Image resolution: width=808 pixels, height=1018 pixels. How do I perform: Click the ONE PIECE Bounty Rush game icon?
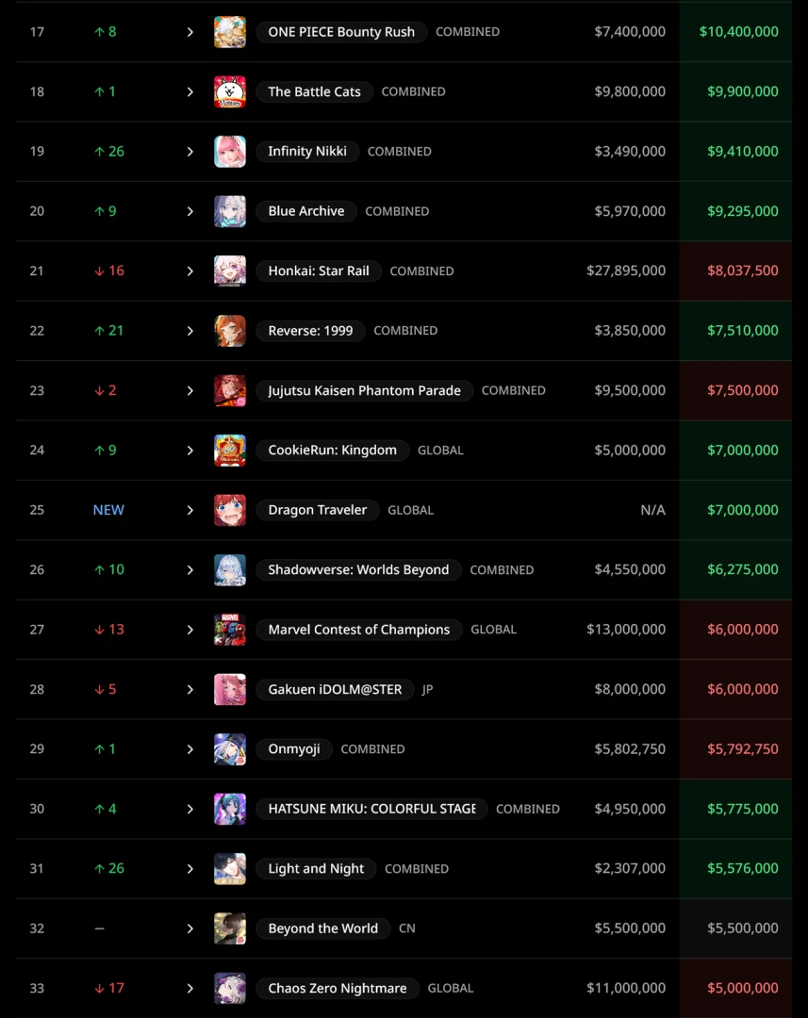point(230,32)
